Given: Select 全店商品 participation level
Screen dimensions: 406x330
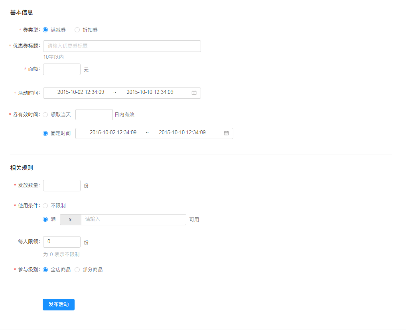Looking at the screenshot, I should point(45,269).
